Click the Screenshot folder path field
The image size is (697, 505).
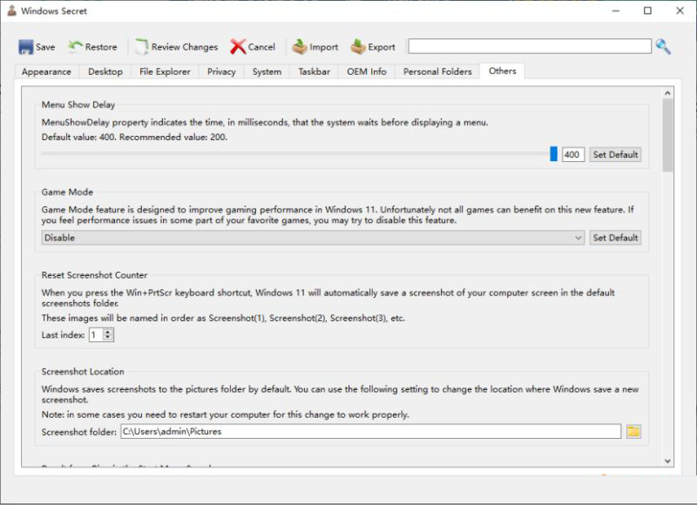point(371,431)
